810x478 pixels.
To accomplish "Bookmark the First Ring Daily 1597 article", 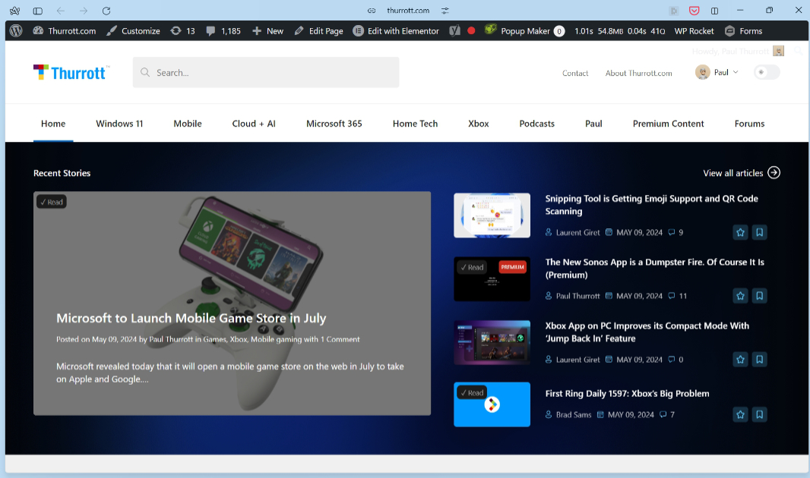I will point(759,415).
